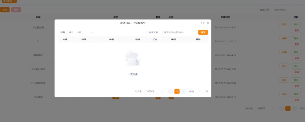Open the dialog 20条/页 page size dropdown
Screen dimensions: 305x122
pyautogui.click(x=155, y=91)
